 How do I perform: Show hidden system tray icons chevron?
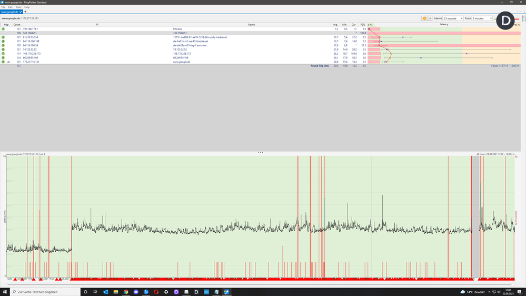(x=489, y=292)
